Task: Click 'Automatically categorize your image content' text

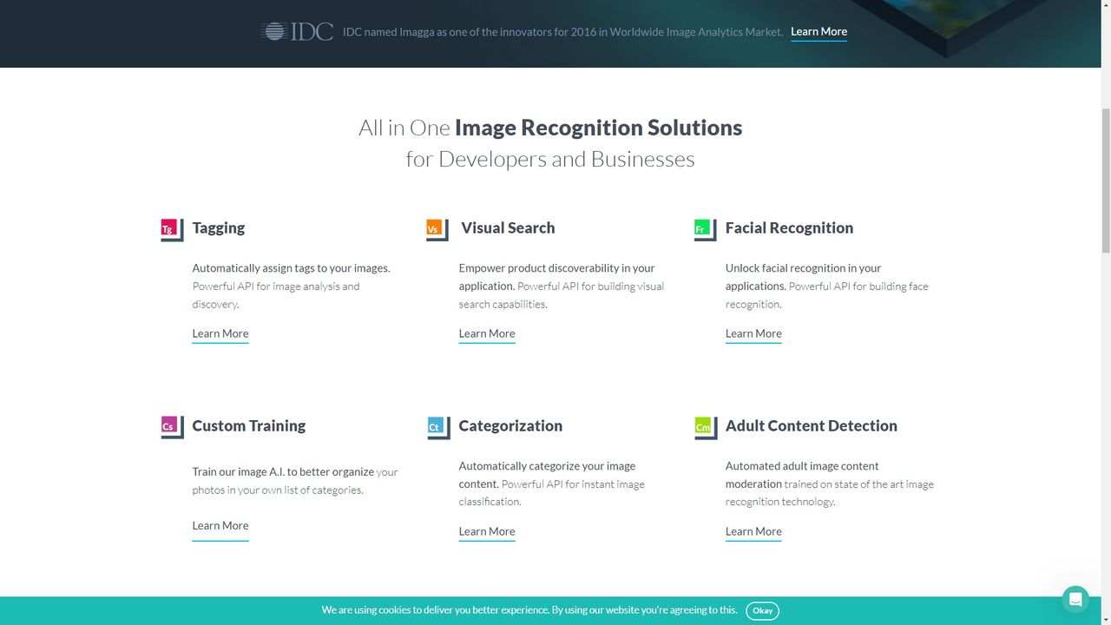Action: click(547, 475)
